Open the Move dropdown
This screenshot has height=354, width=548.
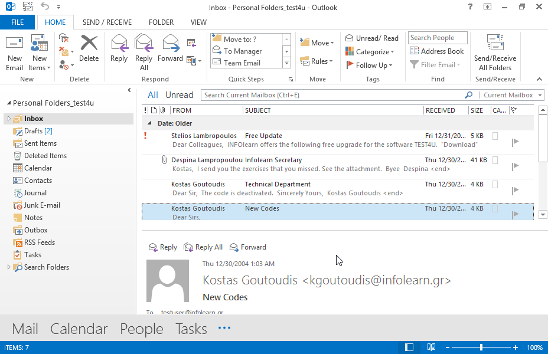point(317,42)
